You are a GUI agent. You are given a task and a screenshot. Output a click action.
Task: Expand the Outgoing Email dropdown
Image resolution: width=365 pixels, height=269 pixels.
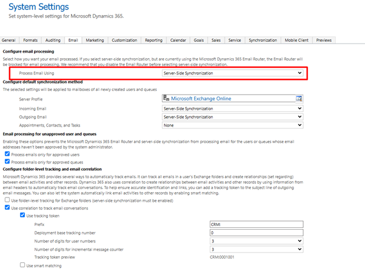click(x=232, y=117)
